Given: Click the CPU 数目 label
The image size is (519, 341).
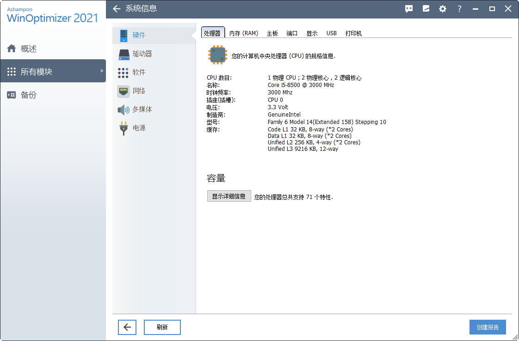Looking at the screenshot, I should pos(219,78).
